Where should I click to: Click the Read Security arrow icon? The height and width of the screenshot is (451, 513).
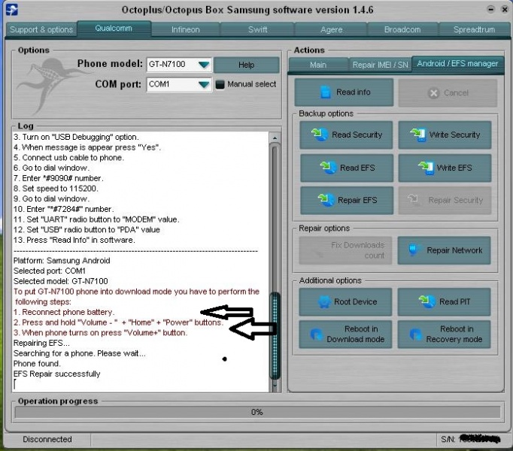point(320,135)
